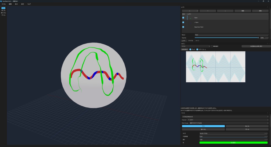Decrease 不透明度 with down arrow

click(x=267, y=136)
